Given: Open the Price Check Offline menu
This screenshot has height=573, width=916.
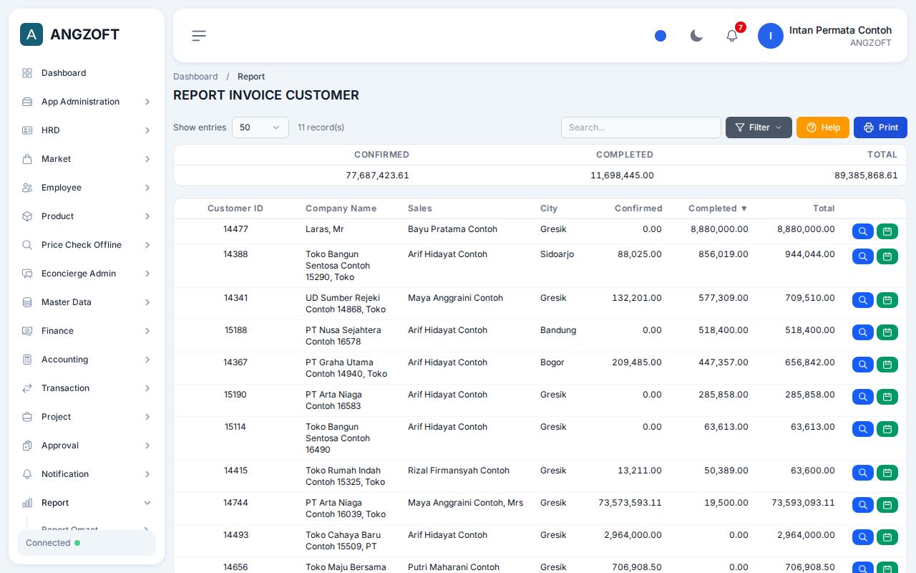Looking at the screenshot, I should [x=87, y=245].
